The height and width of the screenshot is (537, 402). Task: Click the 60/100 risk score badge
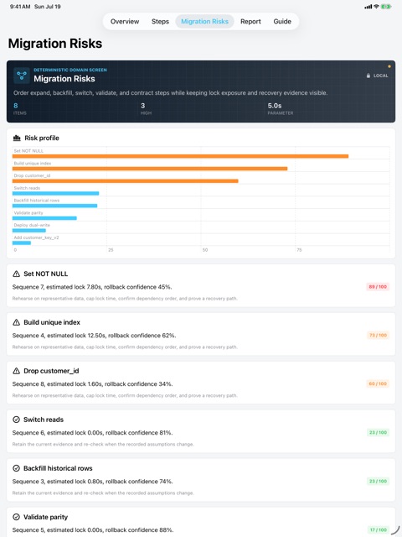378,384
